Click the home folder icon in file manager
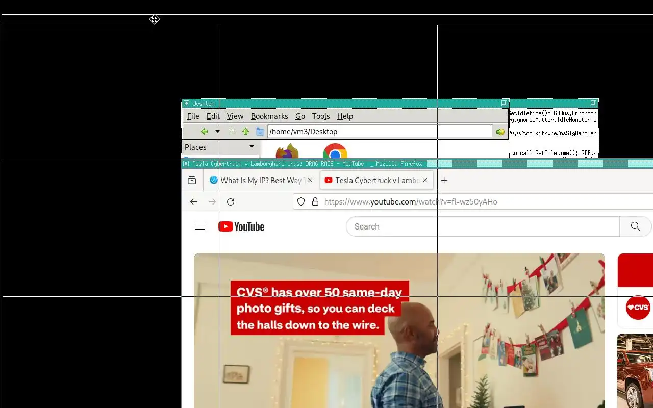The height and width of the screenshot is (408, 653). pos(260,132)
